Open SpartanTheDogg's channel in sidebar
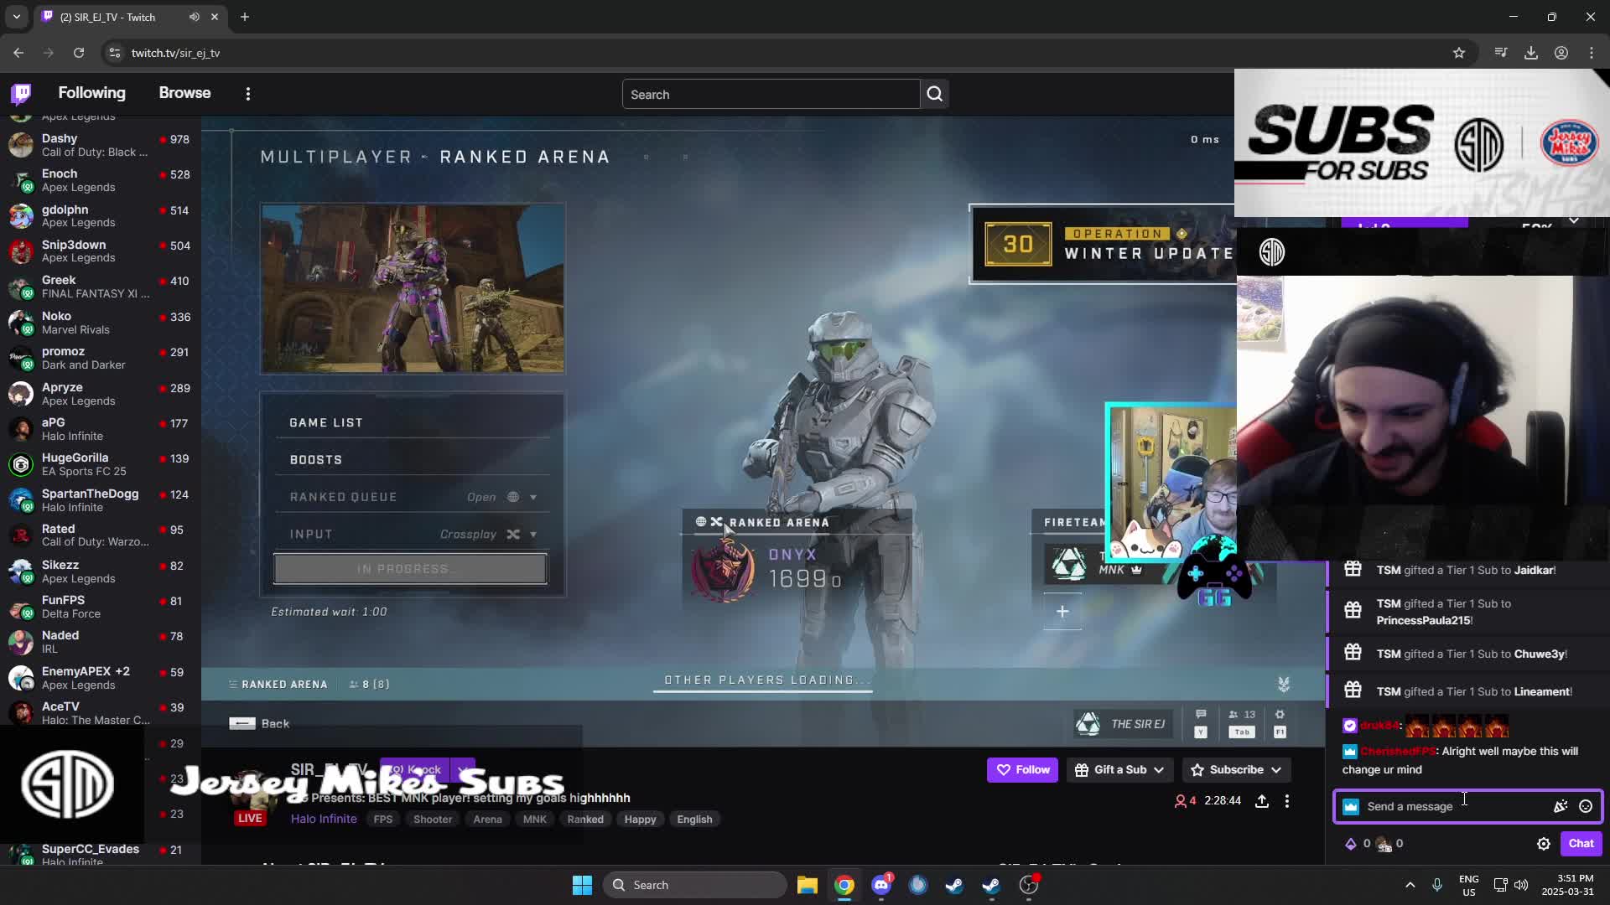 (100, 500)
